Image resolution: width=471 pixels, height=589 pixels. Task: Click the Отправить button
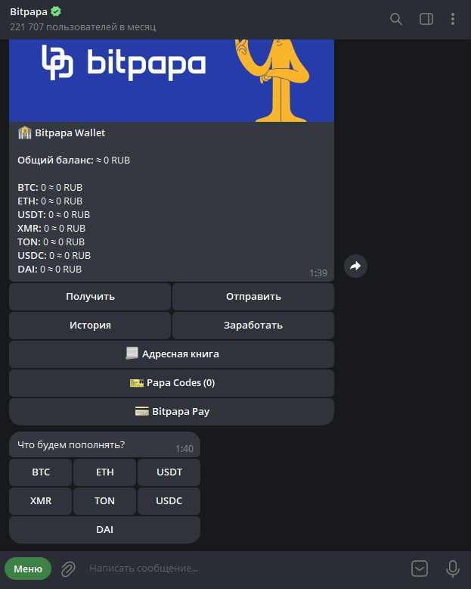(x=253, y=297)
